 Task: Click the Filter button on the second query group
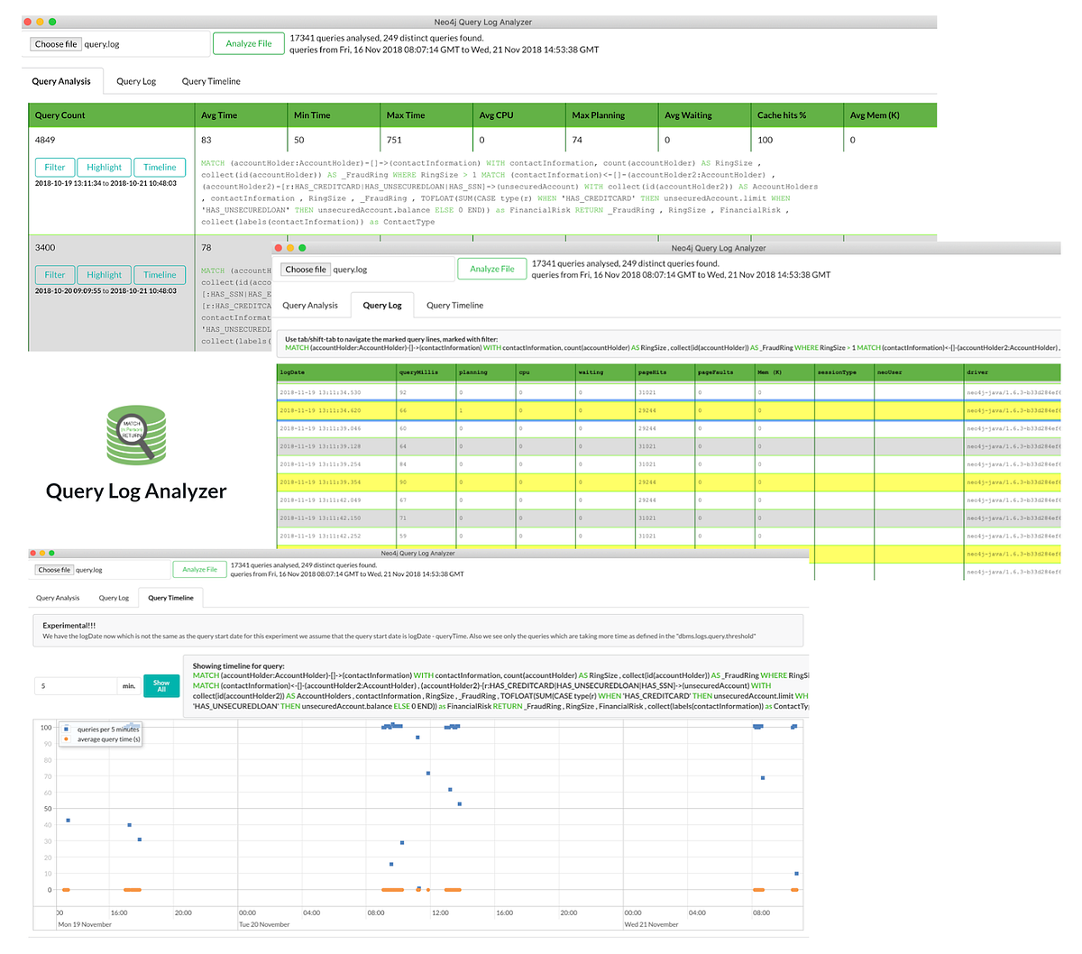click(54, 274)
